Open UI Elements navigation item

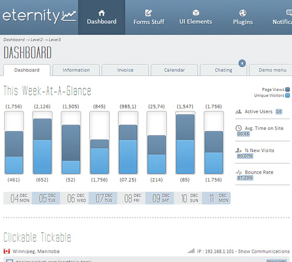pyautogui.click(x=196, y=17)
